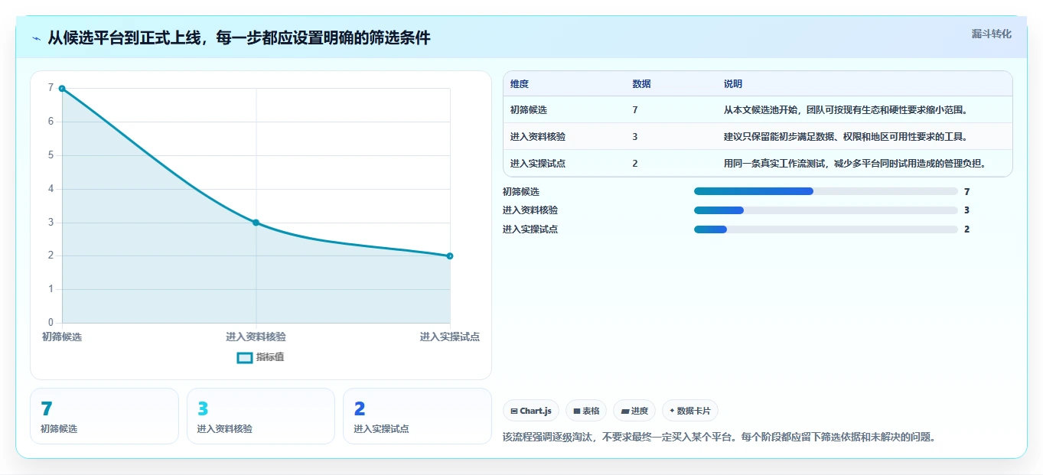Viewport: 1043px width, 475px height.
Task: Click the 说明 table column header
Action: [733, 84]
